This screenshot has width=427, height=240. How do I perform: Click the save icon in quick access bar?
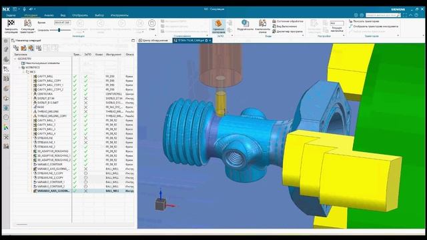coord(15,9)
